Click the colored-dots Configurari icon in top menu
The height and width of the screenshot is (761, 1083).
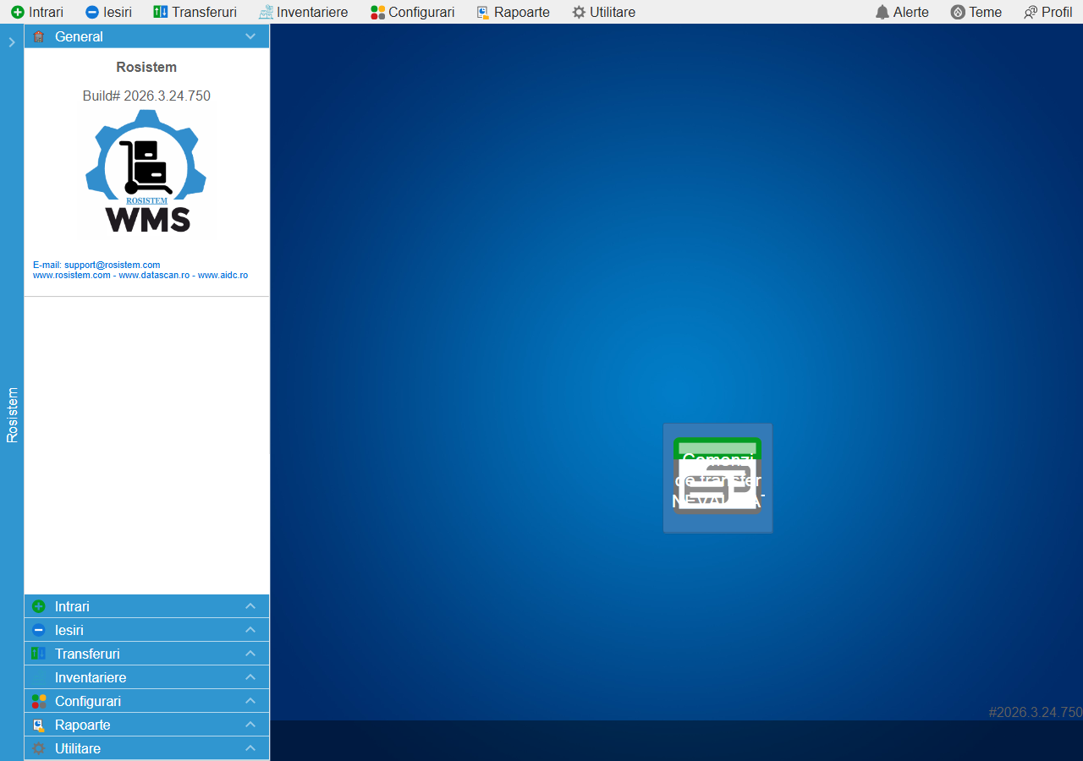pyautogui.click(x=378, y=13)
